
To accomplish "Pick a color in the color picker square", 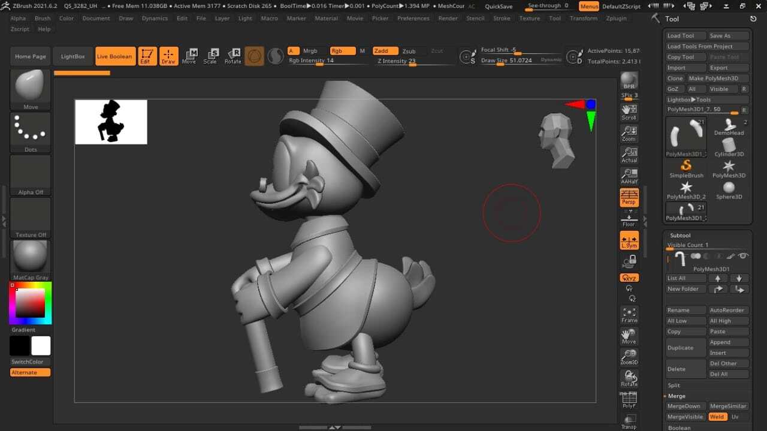I will click(30, 303).
